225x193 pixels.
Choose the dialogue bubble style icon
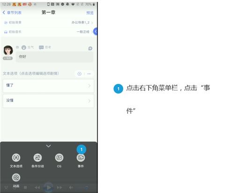[41, 47]
